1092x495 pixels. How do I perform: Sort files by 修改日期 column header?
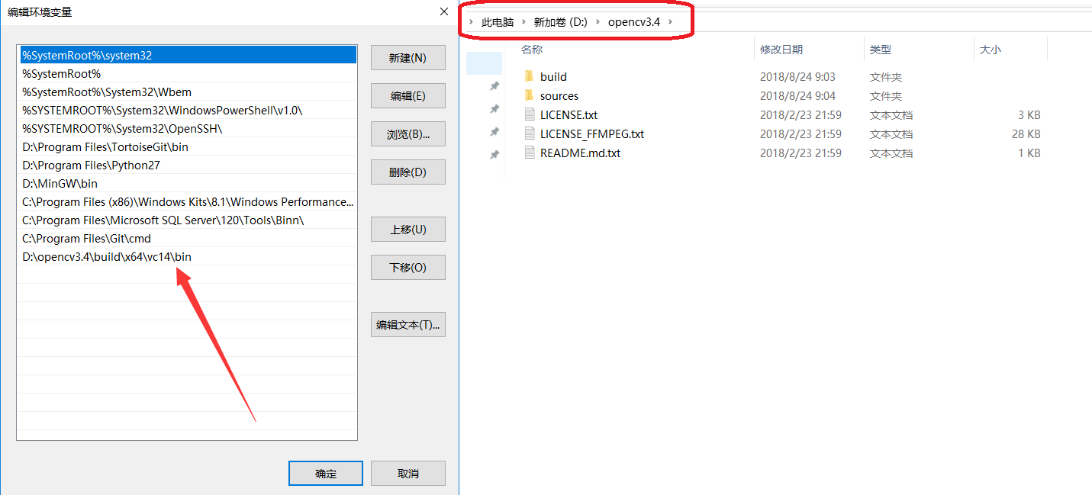(x=781, y=50)
